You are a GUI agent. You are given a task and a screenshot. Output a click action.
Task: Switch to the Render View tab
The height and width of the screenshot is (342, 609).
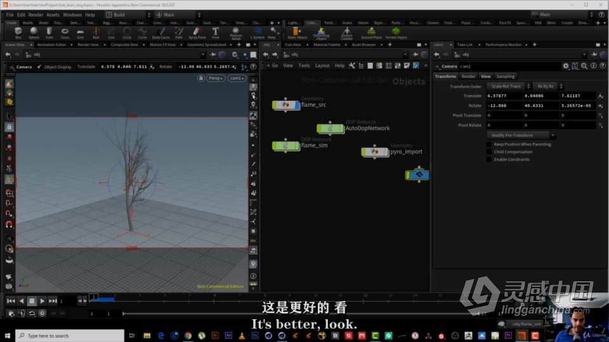click(x=88, y=44)
